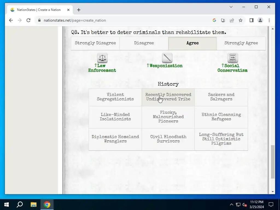Image resolution: width=280 pixels, height=210 pixels.
Task: Click the History heading
Action: click(168, 84)
